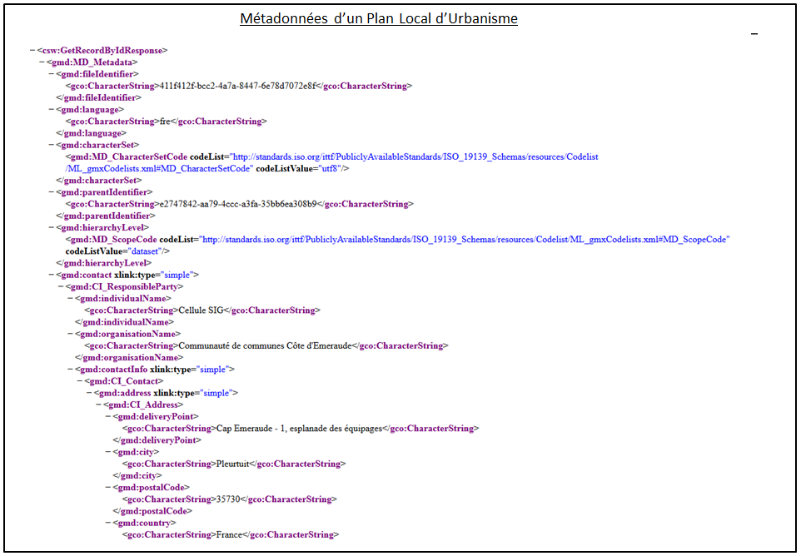Collapse the gmd:CI_Address node
Image resolution: width=801 pixels, height=556 pixels.
99,405
